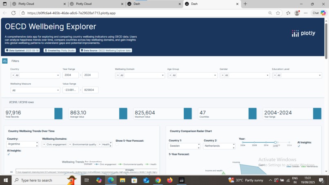Viewport: 329px width, 185px height.
Task: Expand the Age Group filter dropdown
Action: pyautogui.click(x=215, y=75)
